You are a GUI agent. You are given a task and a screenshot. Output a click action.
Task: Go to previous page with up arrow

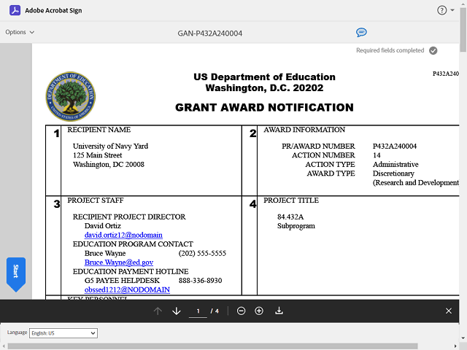[158, 311]
